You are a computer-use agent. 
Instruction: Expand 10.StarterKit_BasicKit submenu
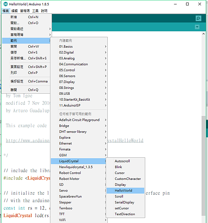click(x=79, y=100)
